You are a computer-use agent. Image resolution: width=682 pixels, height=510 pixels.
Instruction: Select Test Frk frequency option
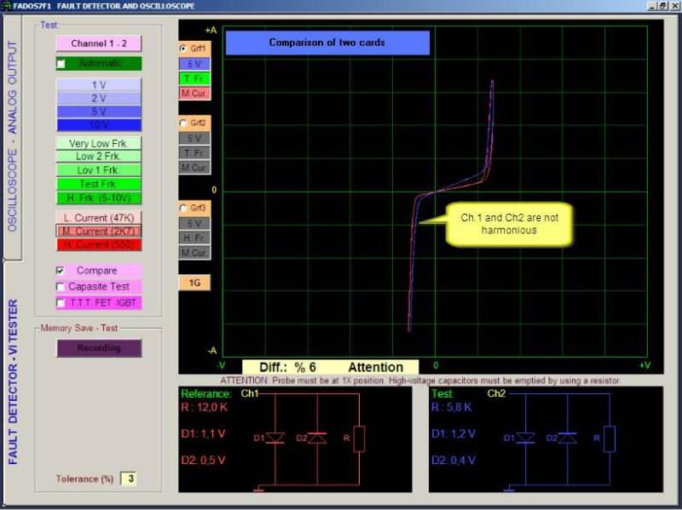coord(99,184)
